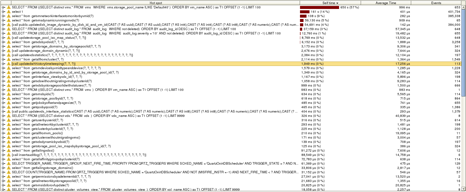466x192 pixels.
Task: Click warning icon on highlighted updatedwhhistorytimekeeping row
Action: [x=9, y=64]
